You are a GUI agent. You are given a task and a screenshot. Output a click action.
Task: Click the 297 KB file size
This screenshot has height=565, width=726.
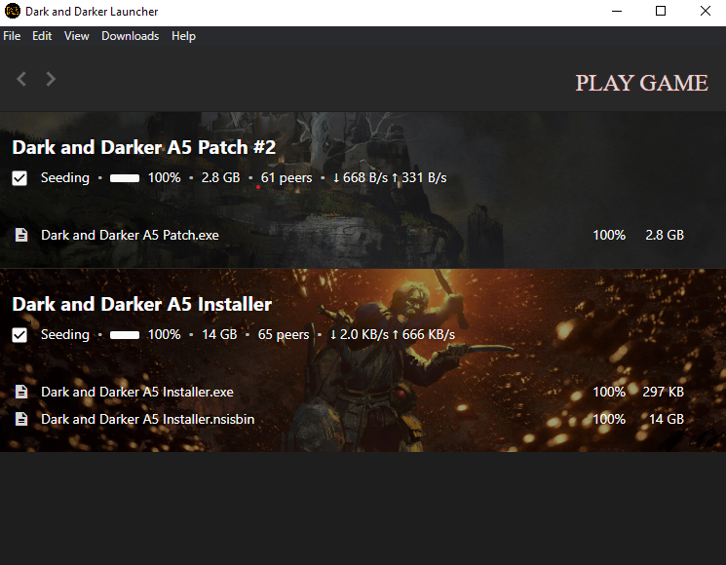[x=663, y=392]
